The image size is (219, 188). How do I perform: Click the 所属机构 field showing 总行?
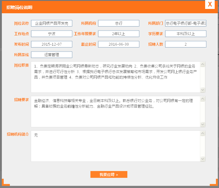[119, 23]
